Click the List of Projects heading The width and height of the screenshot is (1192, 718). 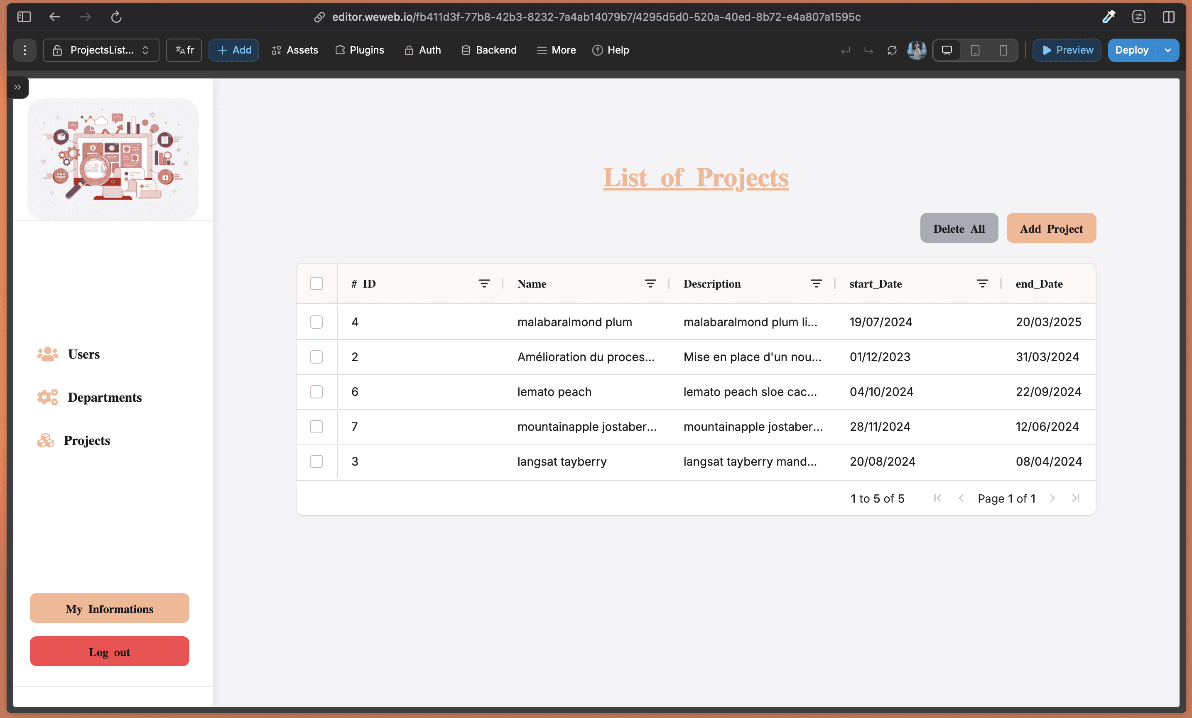696,178
